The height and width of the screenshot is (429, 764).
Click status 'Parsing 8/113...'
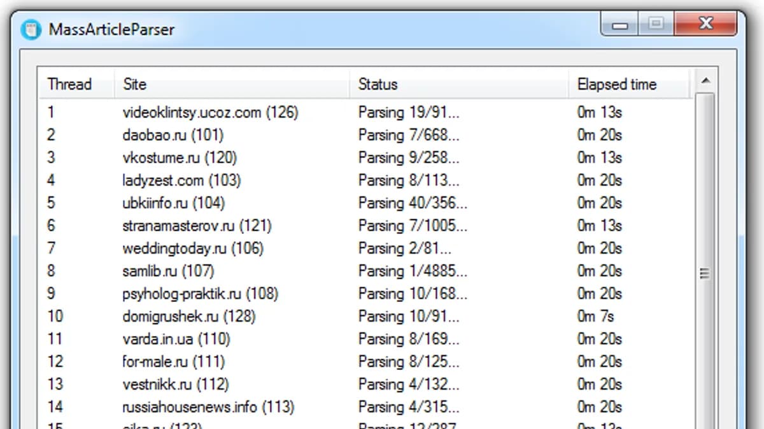[x=409, y=180]
